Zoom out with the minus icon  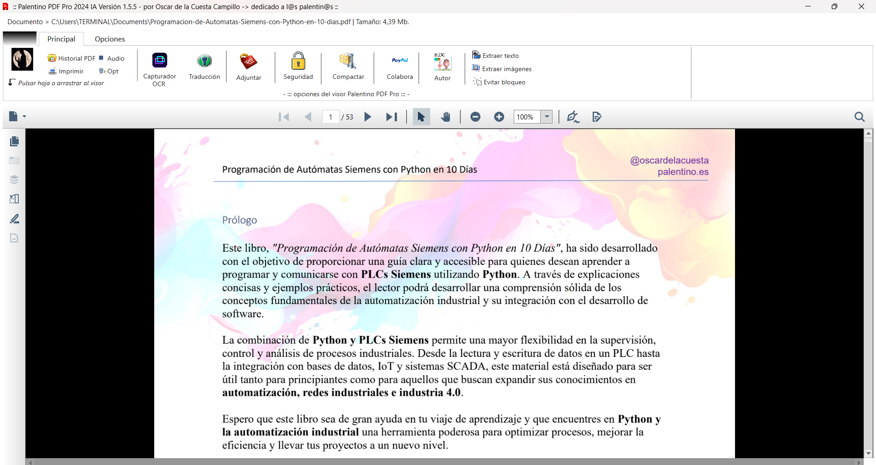pyautogui.click(x=475, y=117)
